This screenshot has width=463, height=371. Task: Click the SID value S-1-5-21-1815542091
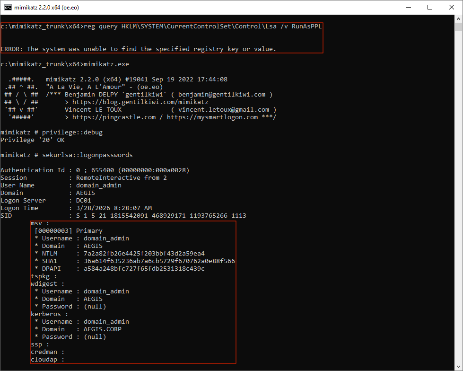[x=161, y=216]
